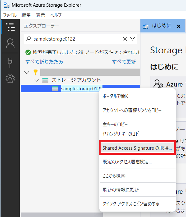This screenshot has height=217, width=186.
Task: Click the green search-complete check icon
Action: (x=28, y=52)
